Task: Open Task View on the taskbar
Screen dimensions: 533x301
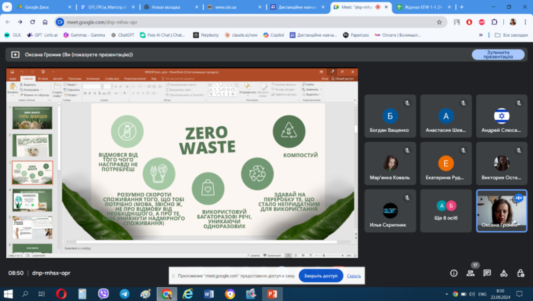Action: (42, 294)
